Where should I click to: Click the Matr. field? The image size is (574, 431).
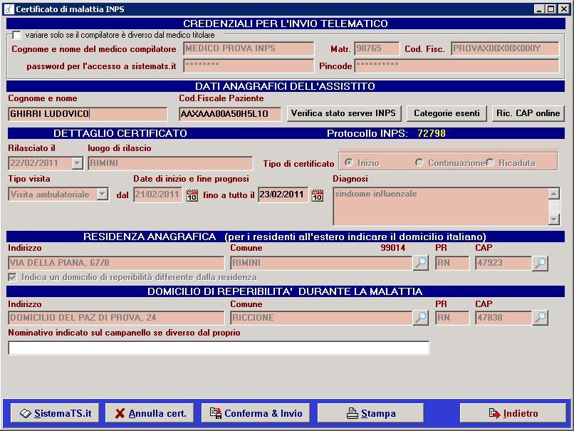click(377, 48)
